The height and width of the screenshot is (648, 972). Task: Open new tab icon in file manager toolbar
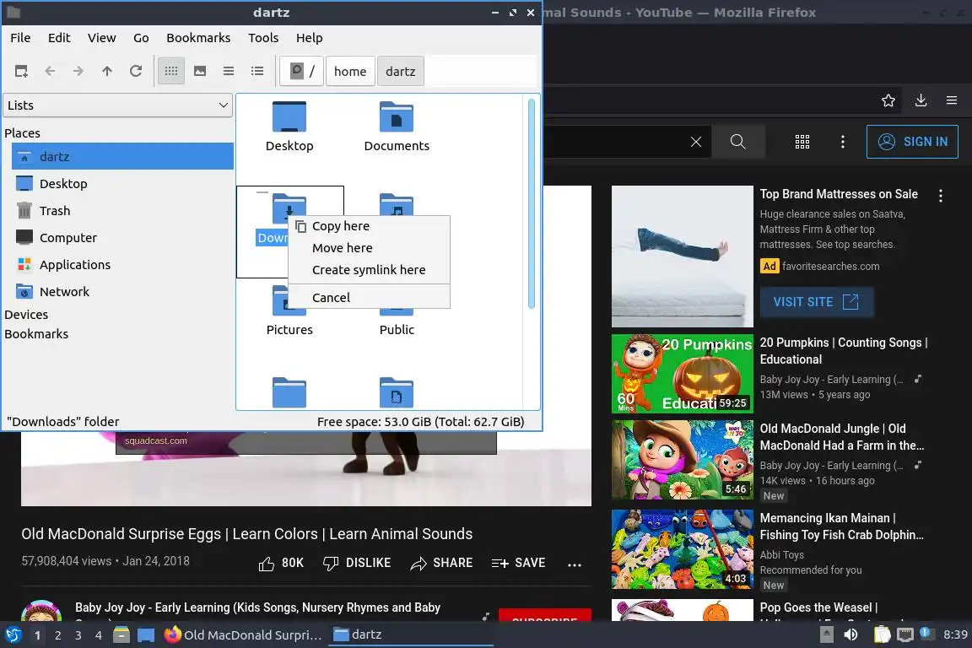(21, 72)
